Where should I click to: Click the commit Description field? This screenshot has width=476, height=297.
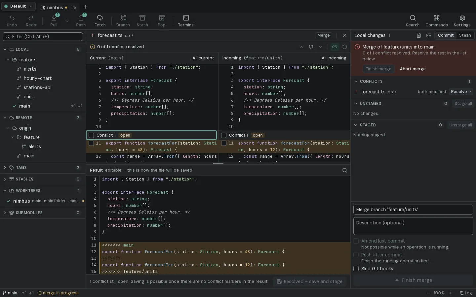(x=413, y=226)
